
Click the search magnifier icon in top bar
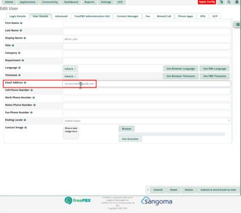(x=229, y=2)
